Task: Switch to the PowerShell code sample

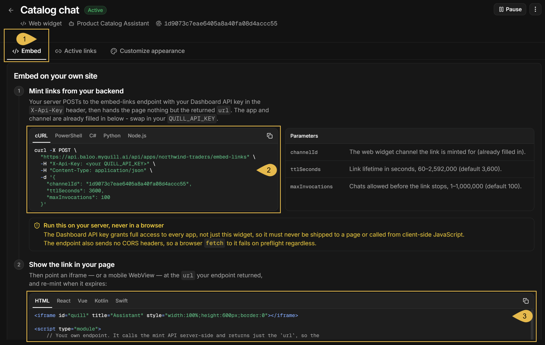Action: click(68, 136)
